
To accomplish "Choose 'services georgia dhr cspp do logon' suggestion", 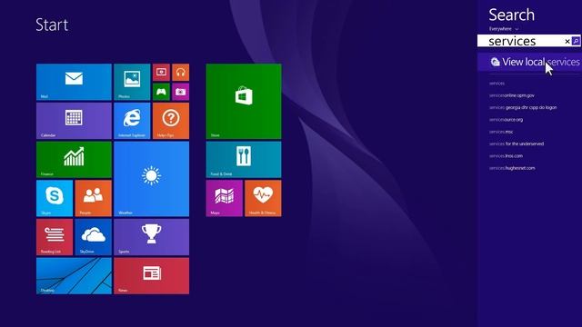I will [x=523, y=107].
